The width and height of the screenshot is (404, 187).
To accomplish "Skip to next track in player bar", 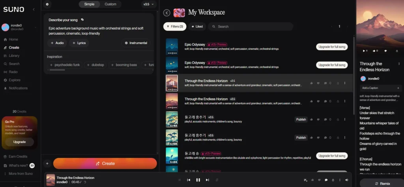I will [208, 180].
